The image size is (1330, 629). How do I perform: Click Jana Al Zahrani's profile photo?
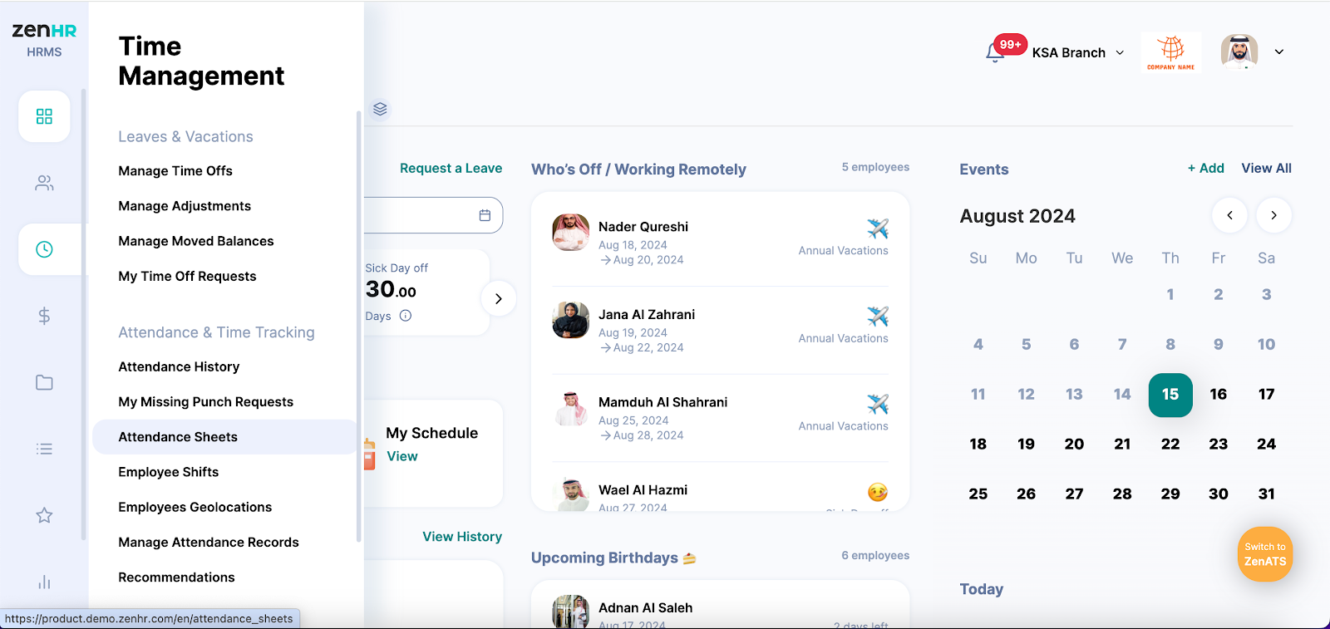click(571, 321)
